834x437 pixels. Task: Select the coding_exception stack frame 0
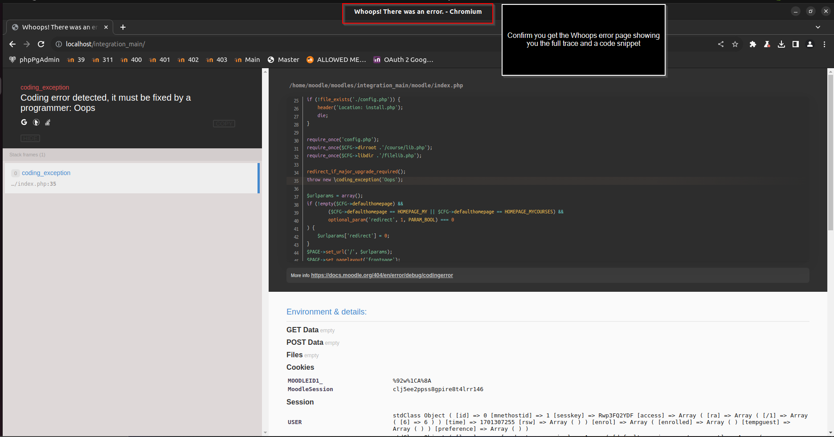point(132,178)
